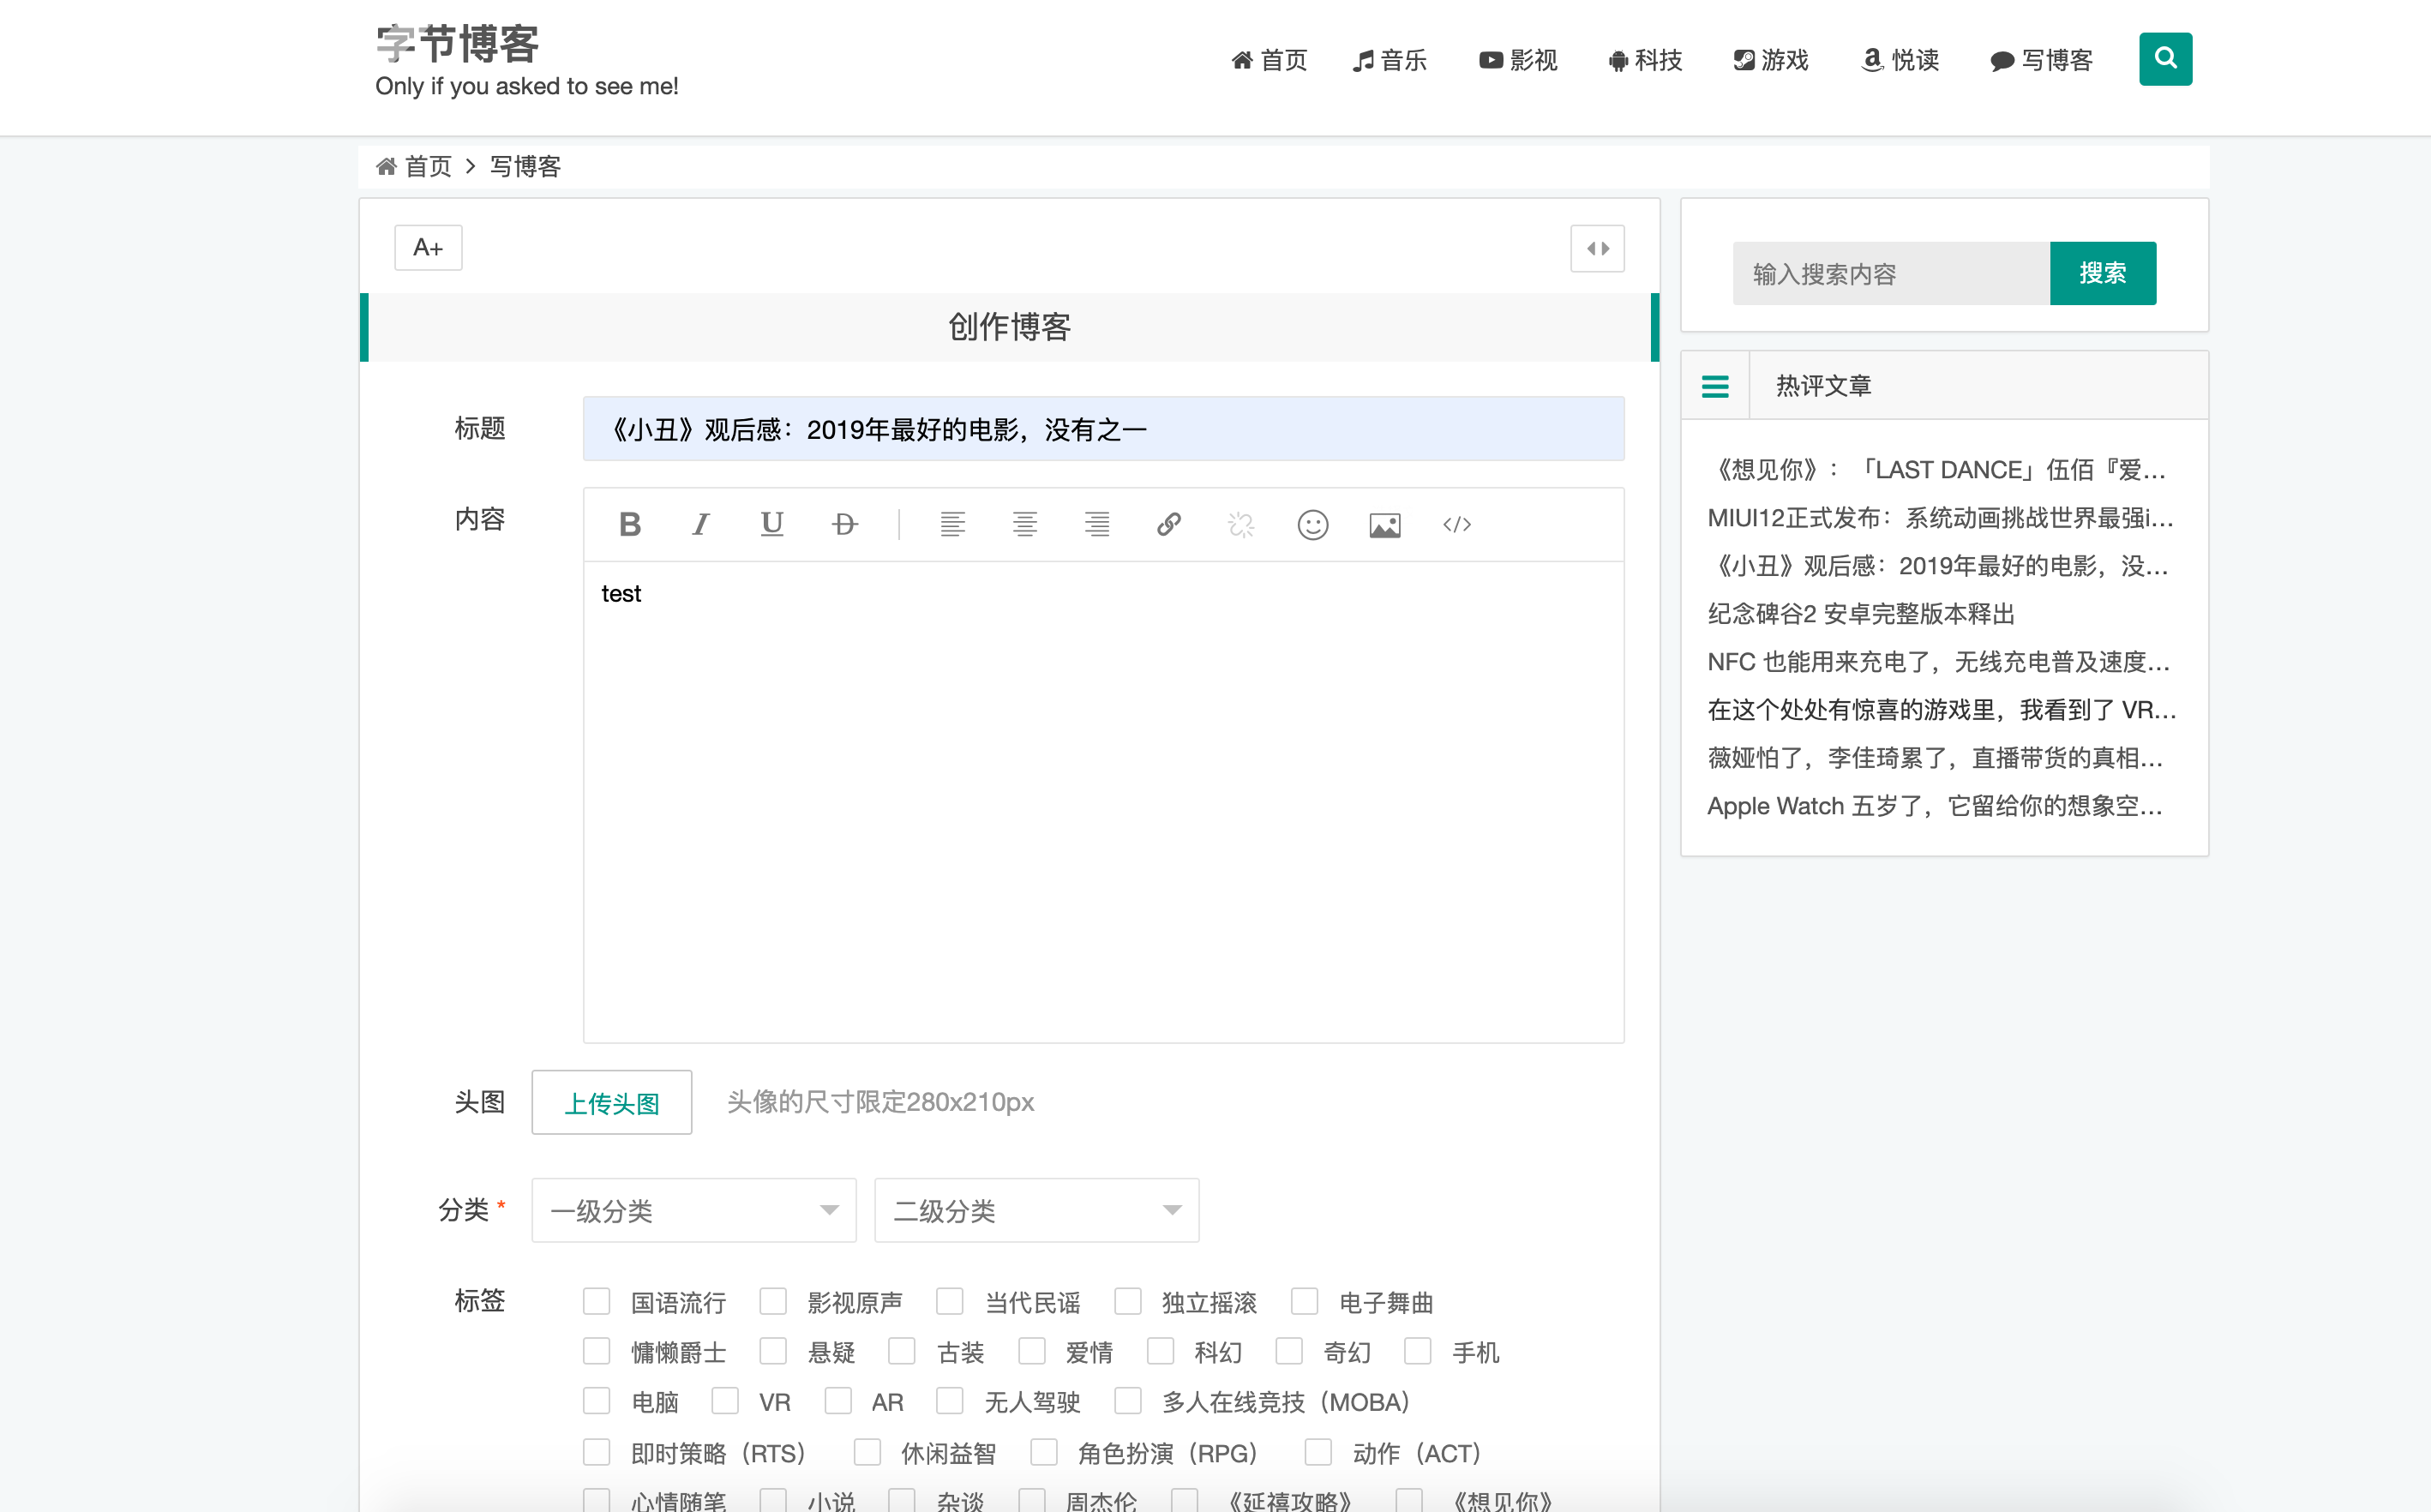Image resolution: width=2431 pixels, height=1512 pixels.
Task: Click the 首页 breadcrumb link
Action: pyautogui.click(x=428, y=166)
